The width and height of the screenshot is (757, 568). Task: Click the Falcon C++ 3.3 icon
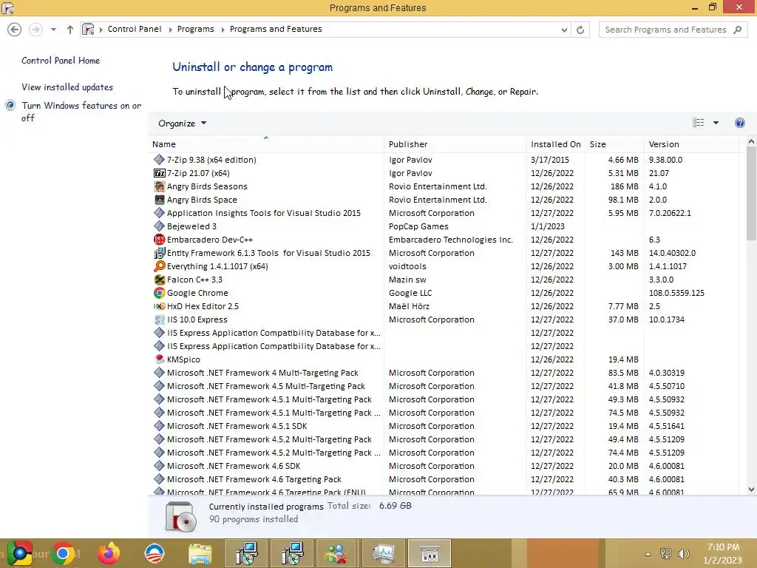pyautogui.click(x=160, y=280)
